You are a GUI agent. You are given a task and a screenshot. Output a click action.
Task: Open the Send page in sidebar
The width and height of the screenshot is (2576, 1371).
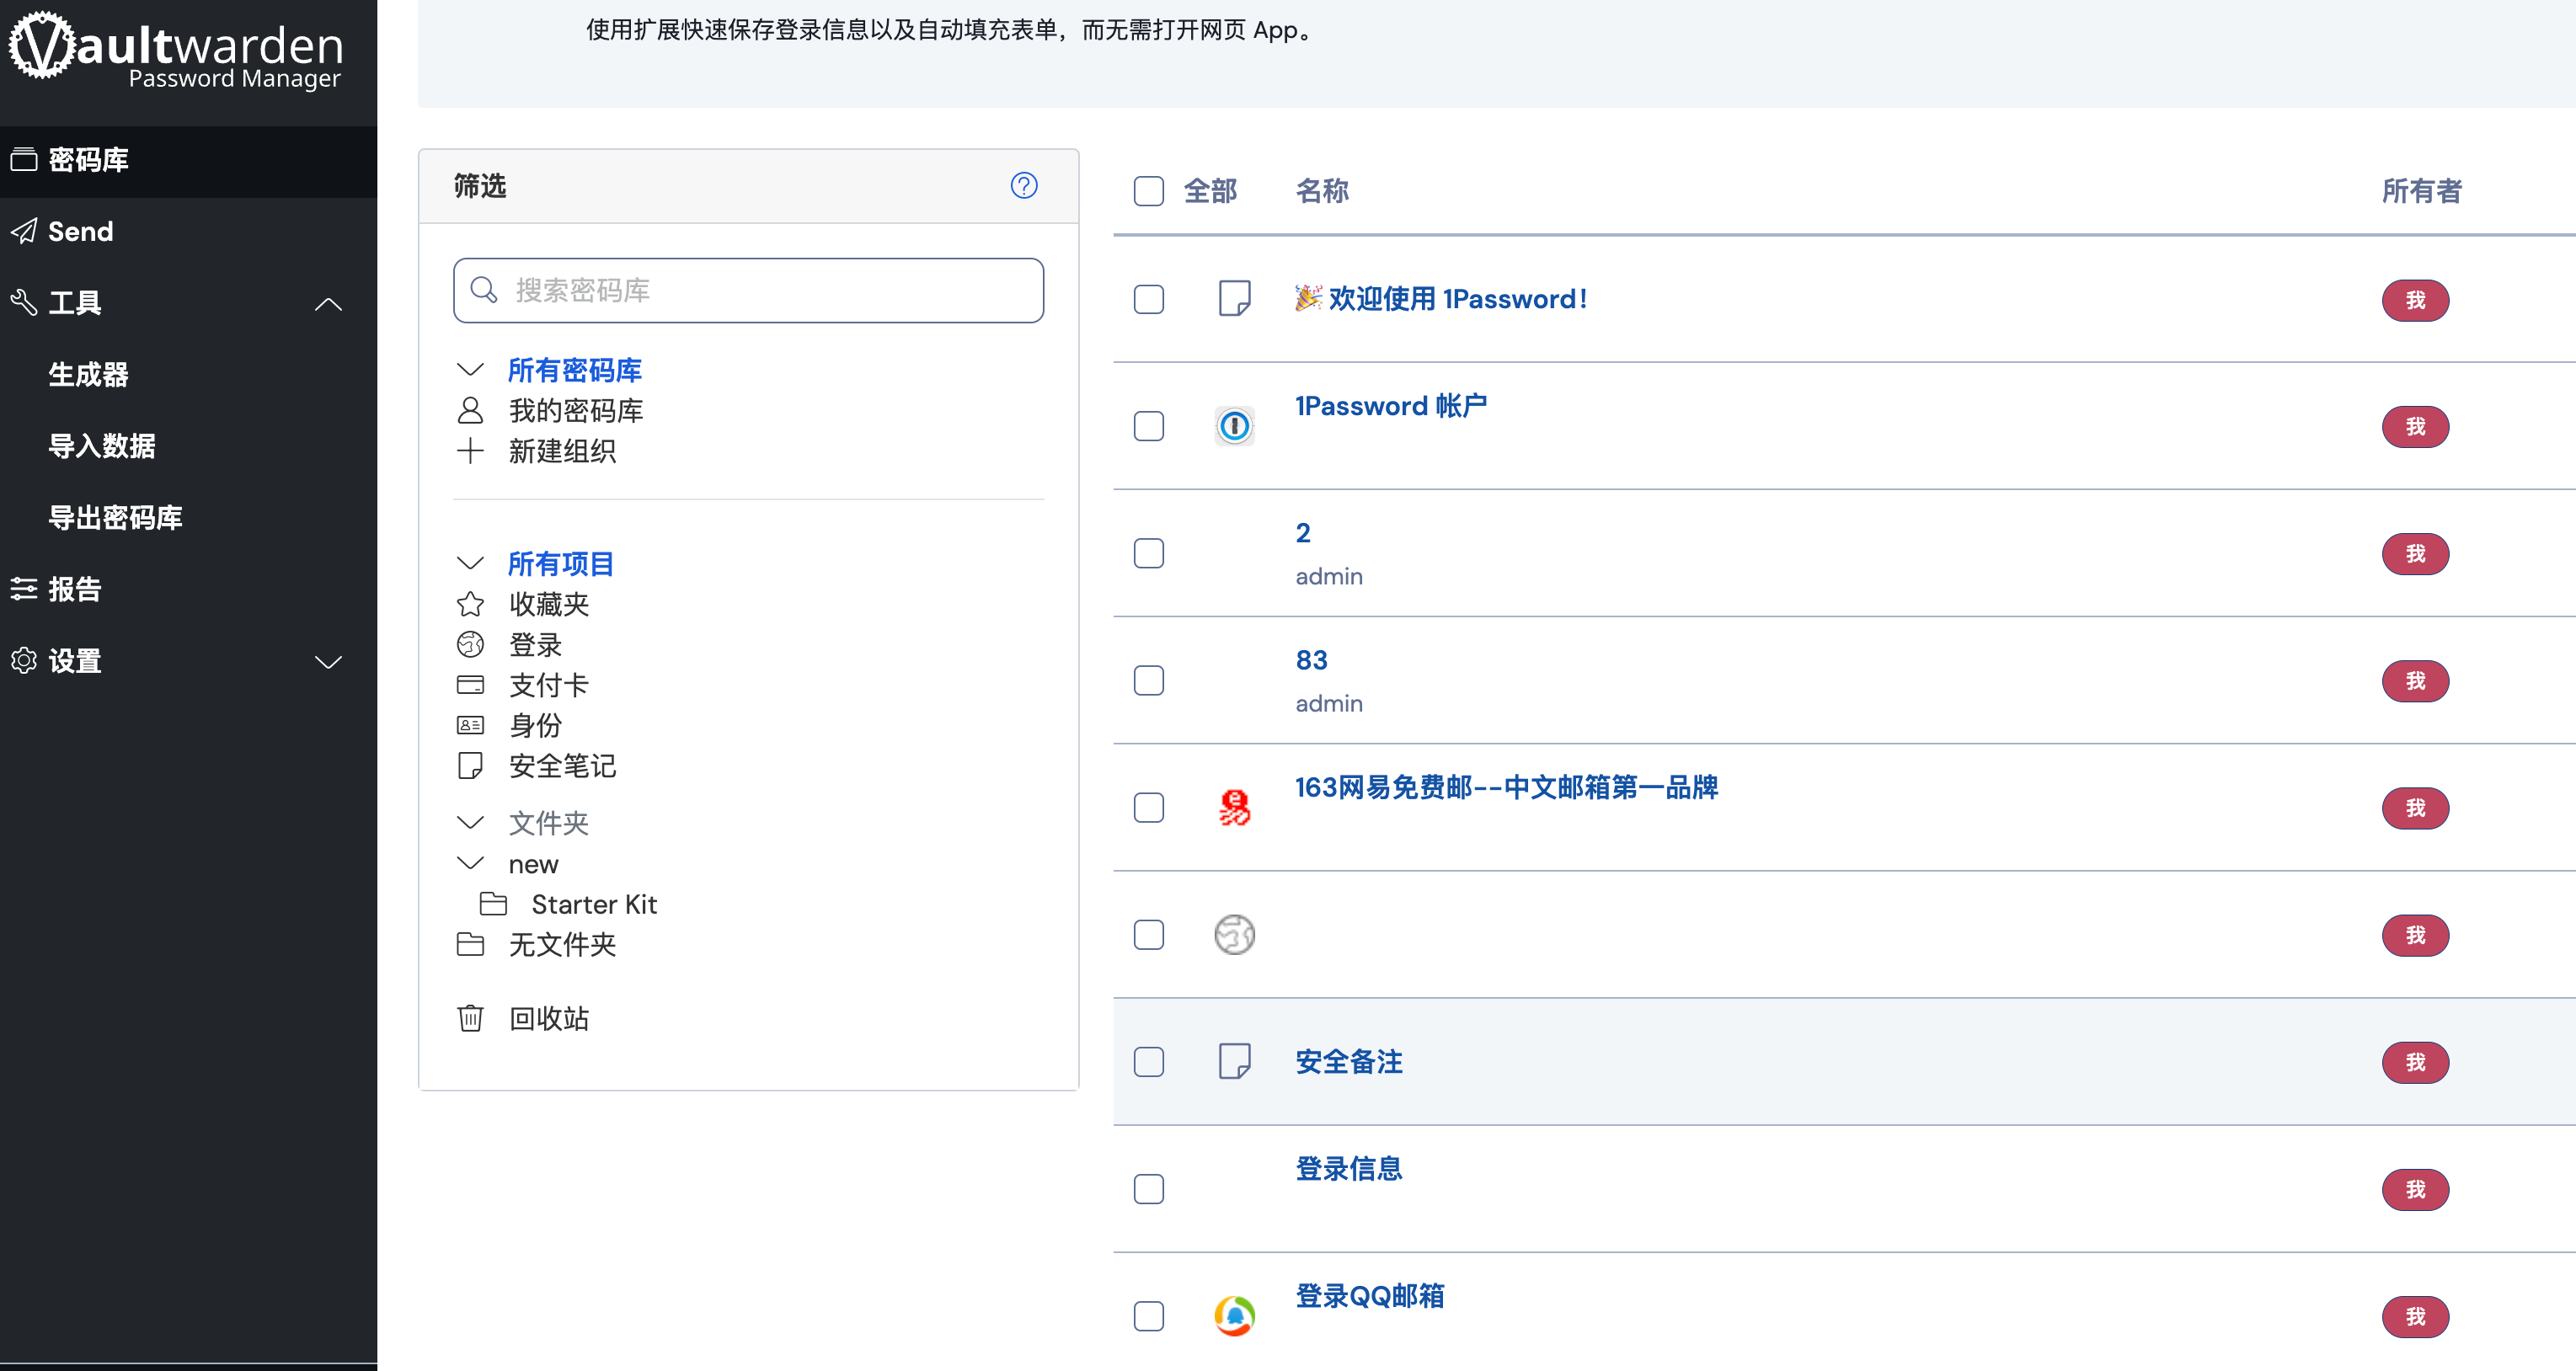pyautogui.click(x=80, y=231)
